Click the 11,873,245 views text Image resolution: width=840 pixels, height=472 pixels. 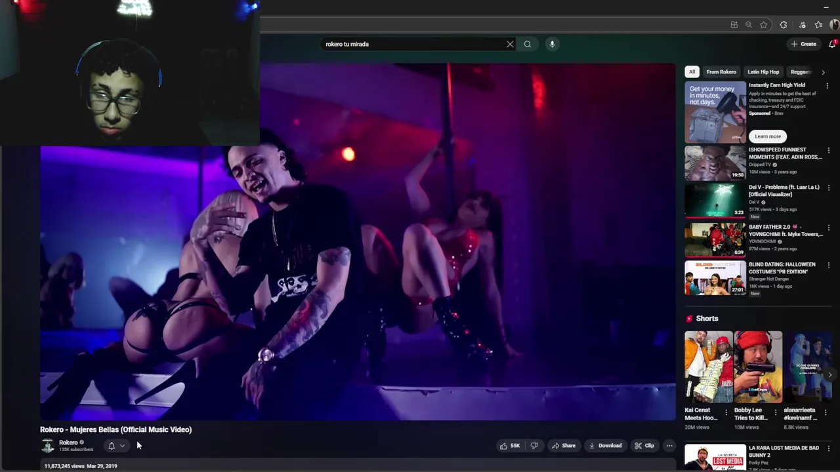pyautogui.click(x=64, y=466)
